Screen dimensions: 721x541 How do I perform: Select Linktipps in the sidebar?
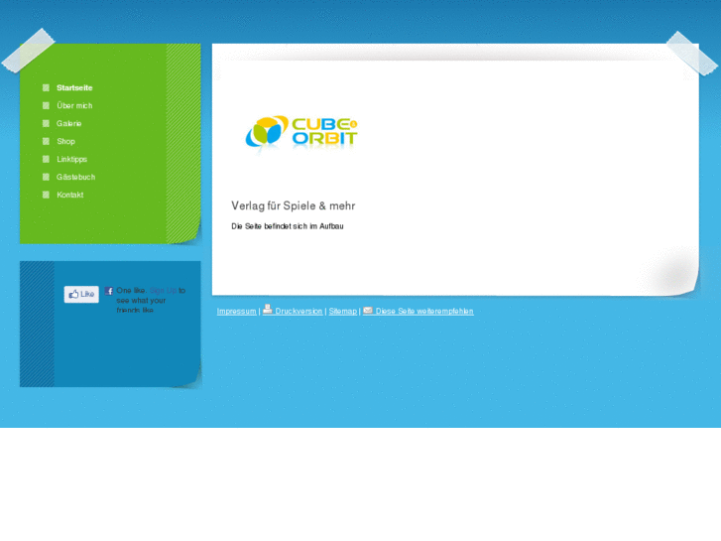(71, 159)
